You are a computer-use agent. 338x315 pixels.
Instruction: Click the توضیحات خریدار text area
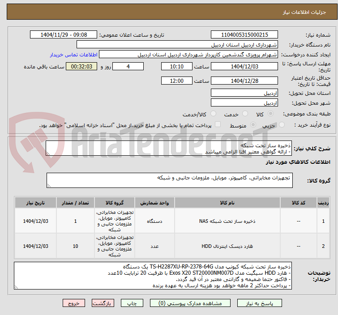coord(153,276)
